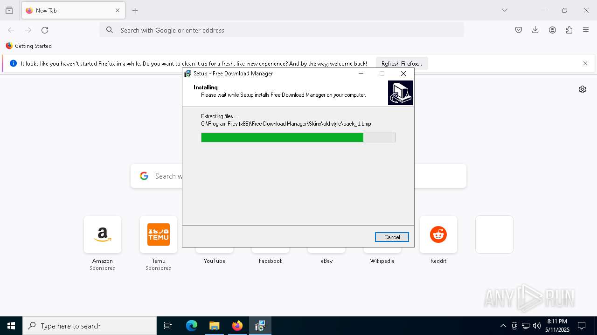This screenshot has height=335, width=597.
Task: Open Firefox recent browsing view icon
Action: (9, 10)
